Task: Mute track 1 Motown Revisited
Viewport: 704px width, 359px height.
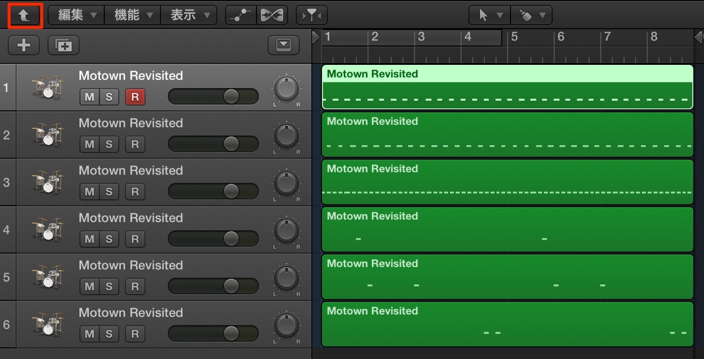Action: [x=89, y=97]
